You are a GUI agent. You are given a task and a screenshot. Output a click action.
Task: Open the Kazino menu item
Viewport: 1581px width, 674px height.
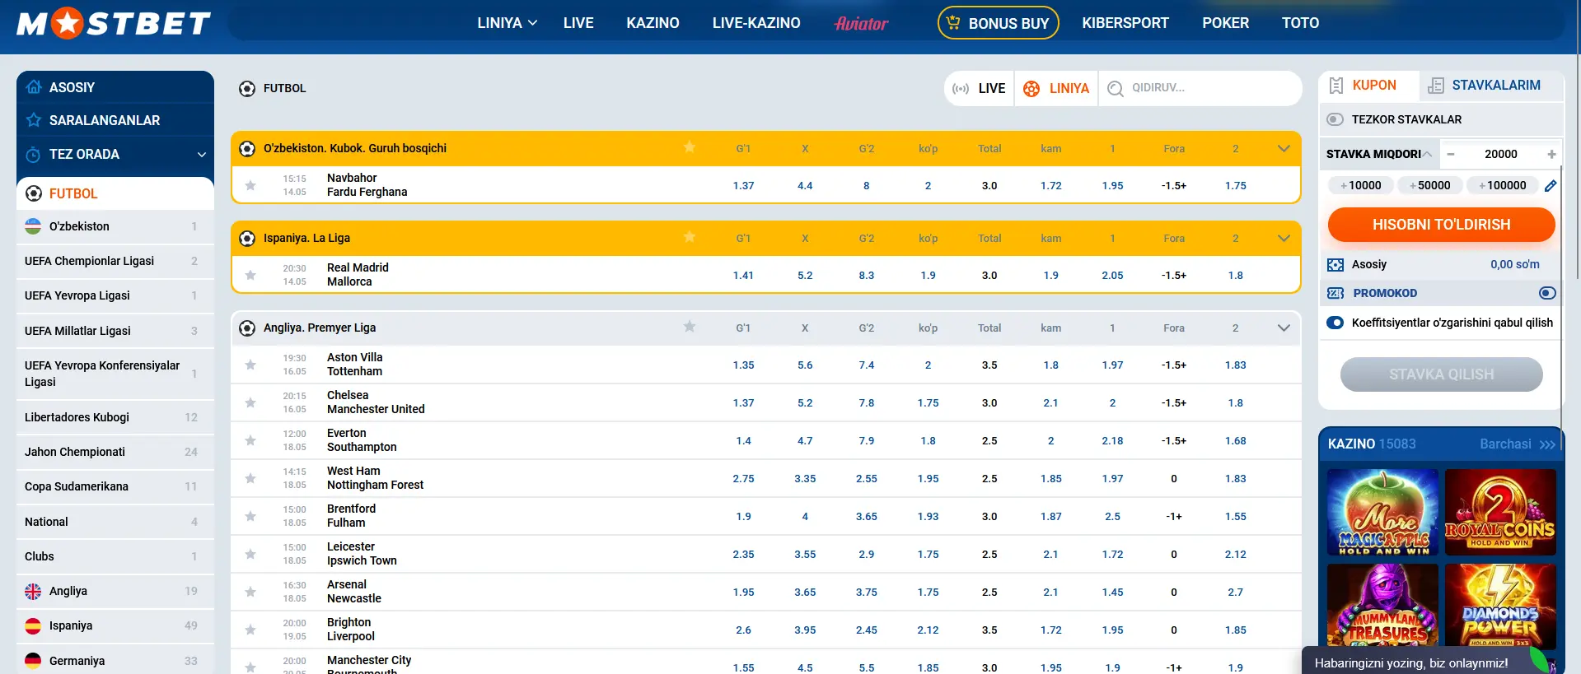653,23
